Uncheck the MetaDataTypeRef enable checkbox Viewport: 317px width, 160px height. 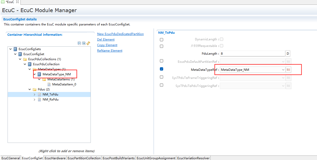click(x=161, y=69)
